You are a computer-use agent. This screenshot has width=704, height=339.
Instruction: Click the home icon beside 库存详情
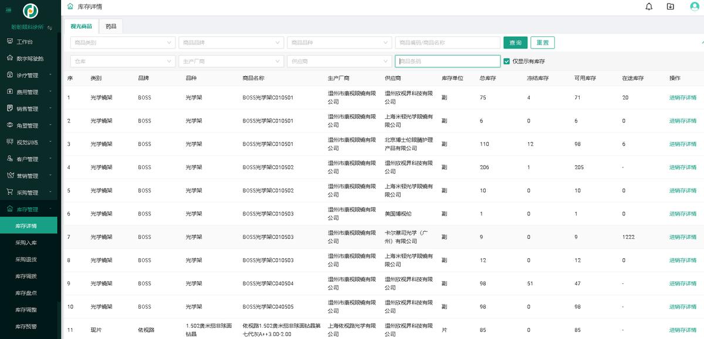(x=70, y=6)
